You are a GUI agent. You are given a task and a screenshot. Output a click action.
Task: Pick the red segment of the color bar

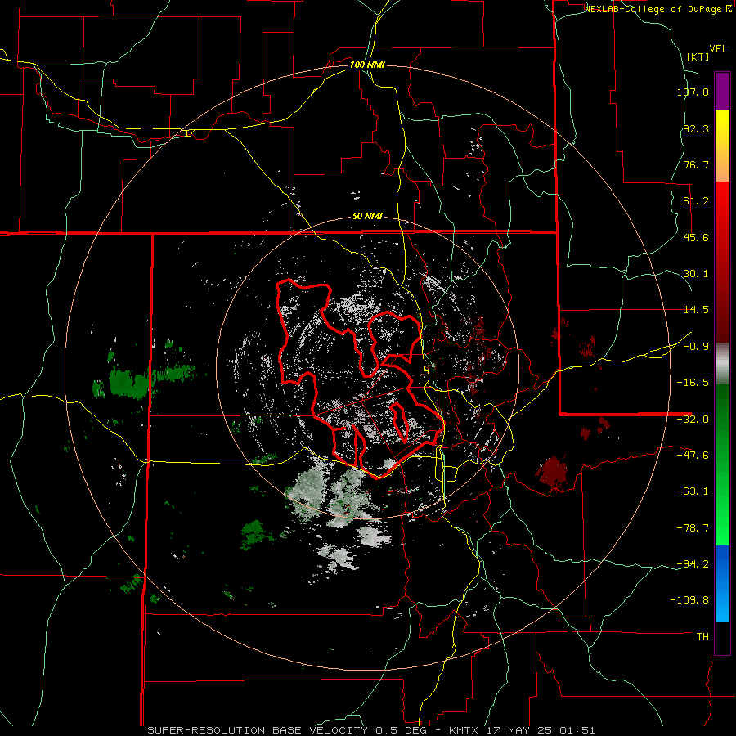(x=722, y=262)
